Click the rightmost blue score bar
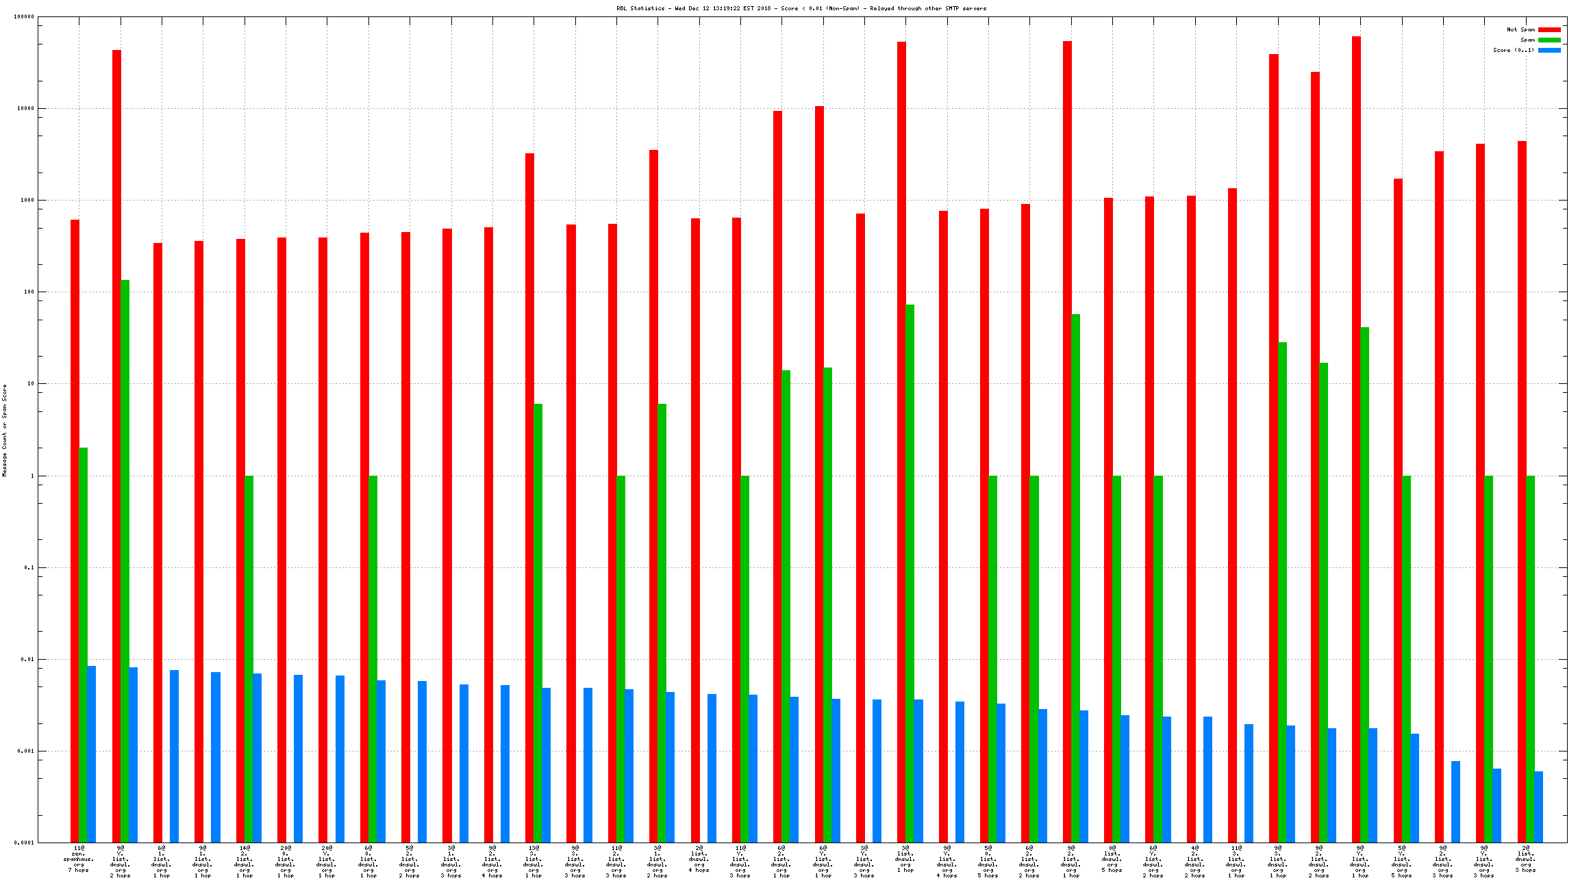Image resolution: width=1578 pixels, height=887 pixels. pyautogui.click(x=1538, y=806)
